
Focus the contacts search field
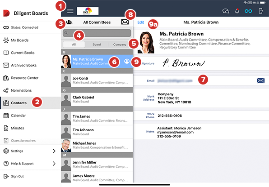[x=97, y=33]
